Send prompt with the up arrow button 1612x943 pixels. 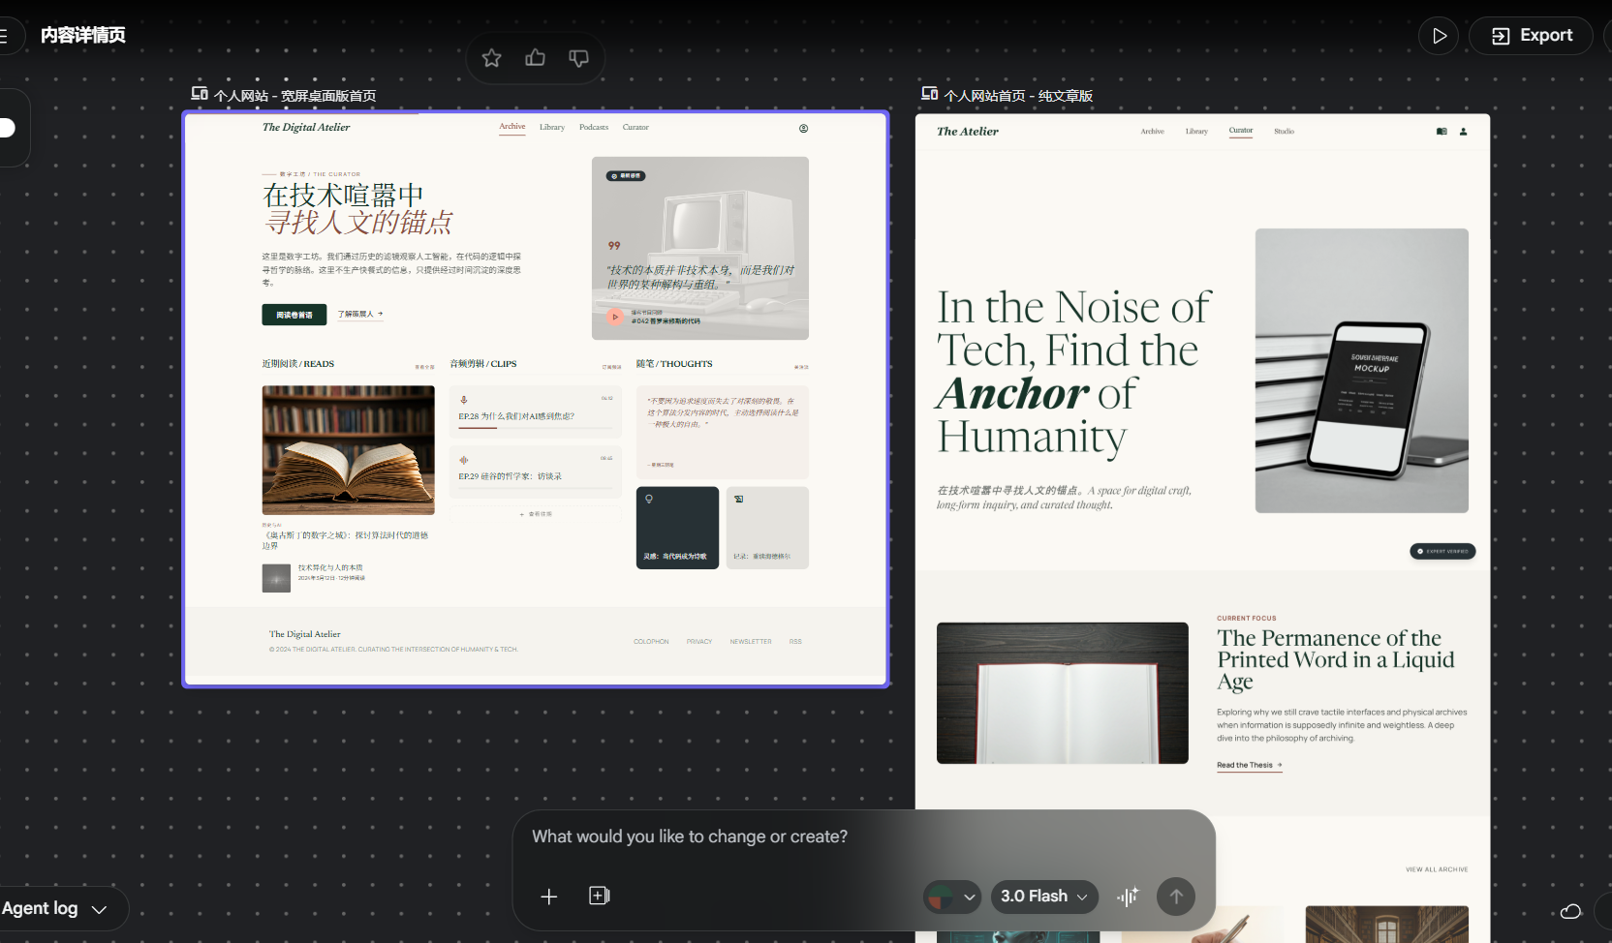pyautogui.click(x=1176, y=897)
